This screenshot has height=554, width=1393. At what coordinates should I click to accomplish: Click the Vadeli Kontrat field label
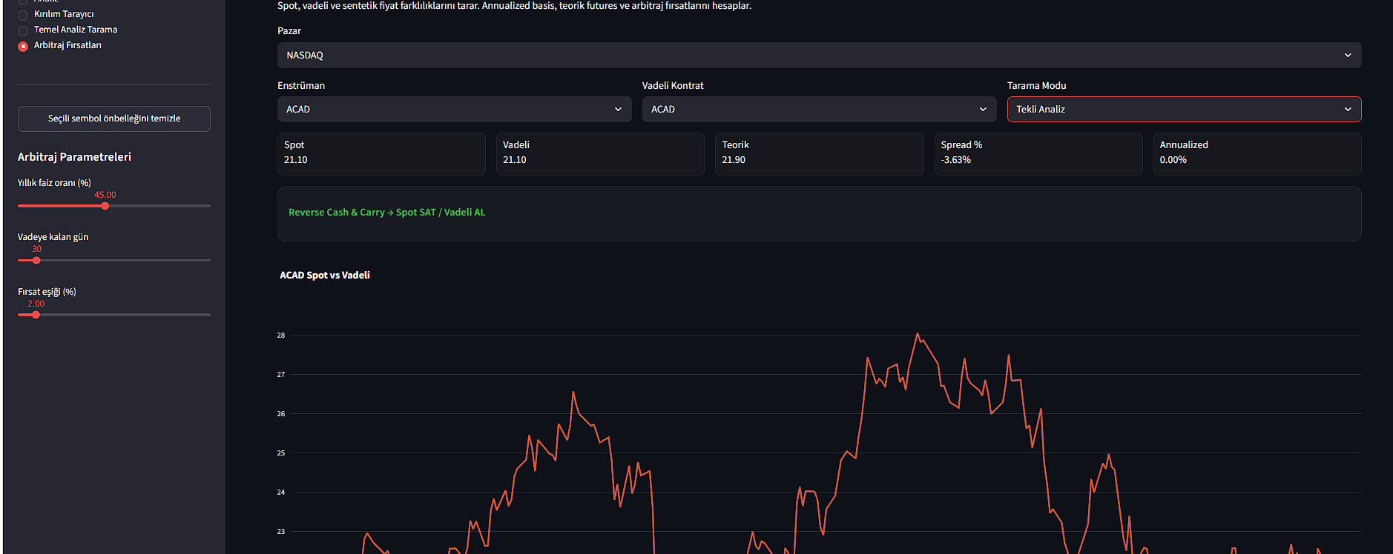pyautogui.click(x=673, y=86)
